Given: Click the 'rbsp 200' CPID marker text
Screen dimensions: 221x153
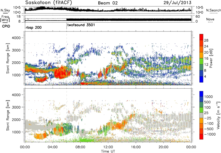Looking at the screenshot, I should (x=34, y=27).
